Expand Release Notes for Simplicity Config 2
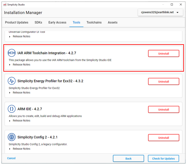Screen dimensions: 187x165 click(x=20, y=149)
